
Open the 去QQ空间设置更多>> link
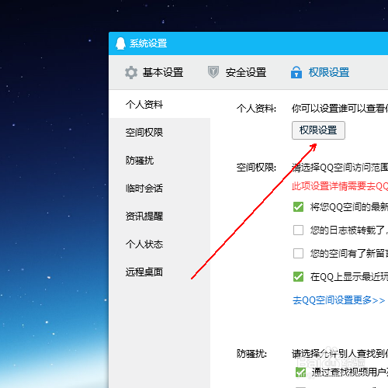338,300
